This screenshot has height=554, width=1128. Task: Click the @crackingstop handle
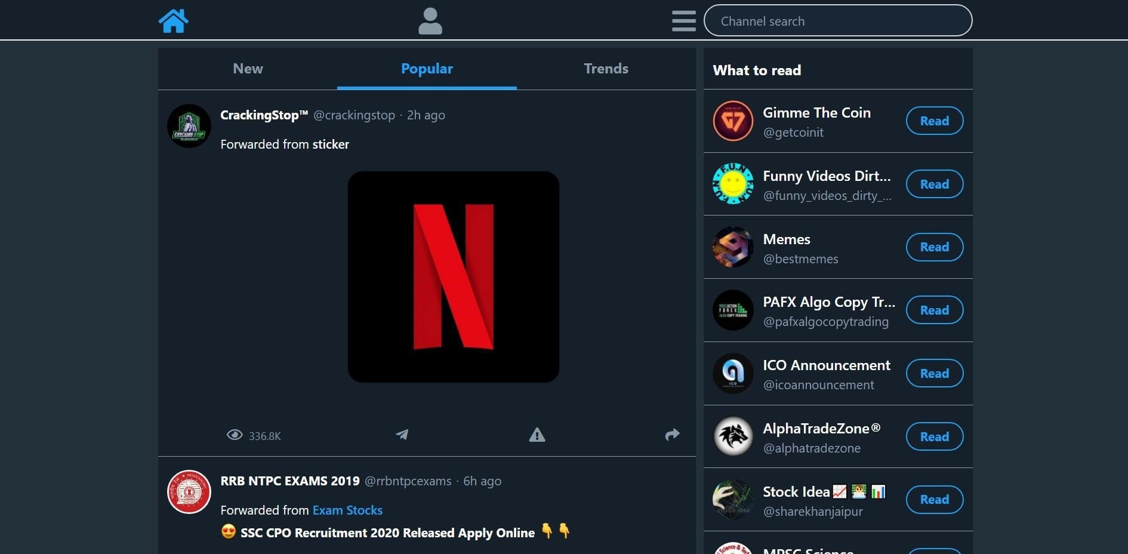click(x=354, y=115)
